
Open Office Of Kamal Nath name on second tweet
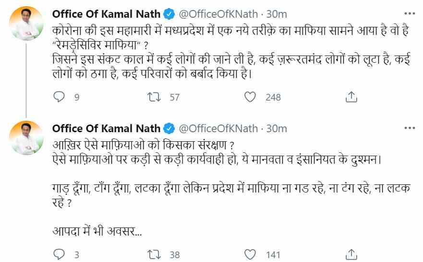[106, 128]
